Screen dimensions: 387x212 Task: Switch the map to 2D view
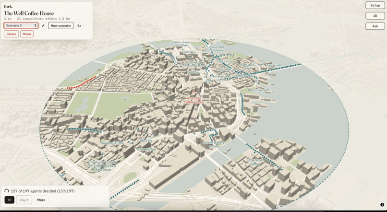(375, 16)
